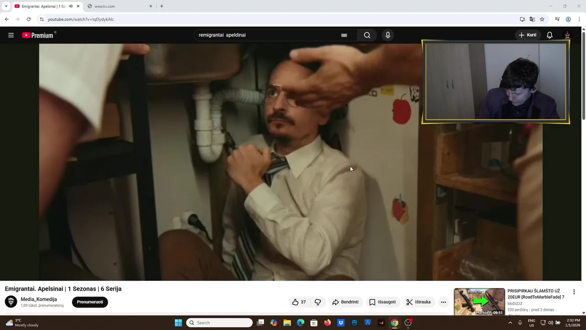The height and width of the screenshot is (330, 586).
Task: Click the recommended video thumbnail
Action: [x=479, y=302]
